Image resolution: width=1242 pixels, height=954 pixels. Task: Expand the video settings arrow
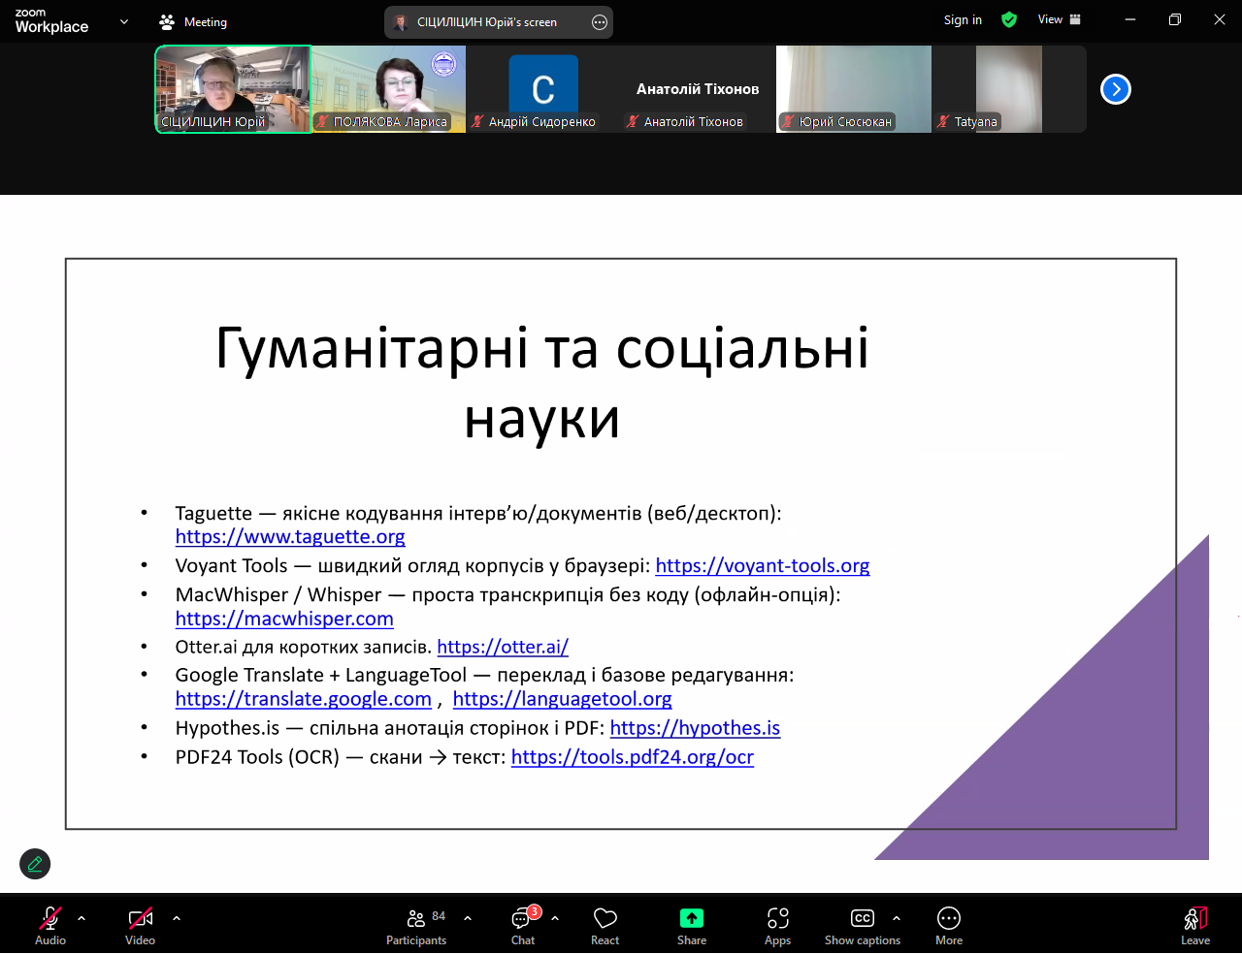click(x=177, y=917)
